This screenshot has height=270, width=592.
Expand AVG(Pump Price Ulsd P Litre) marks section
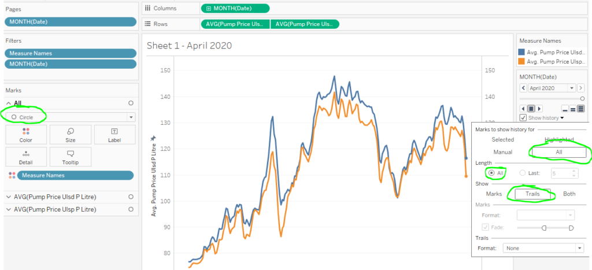coord(9,197)
